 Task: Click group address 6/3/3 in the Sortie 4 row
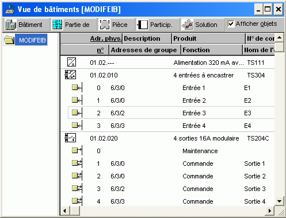(117, 201)
